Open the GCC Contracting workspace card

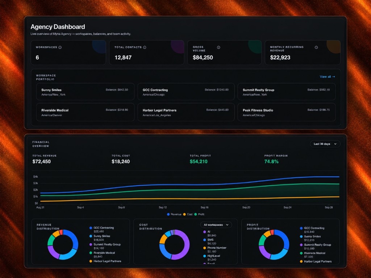click(186, 92)
